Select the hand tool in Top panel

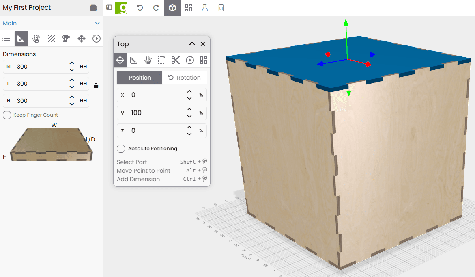pyautogui.click(x=148, y=60)
